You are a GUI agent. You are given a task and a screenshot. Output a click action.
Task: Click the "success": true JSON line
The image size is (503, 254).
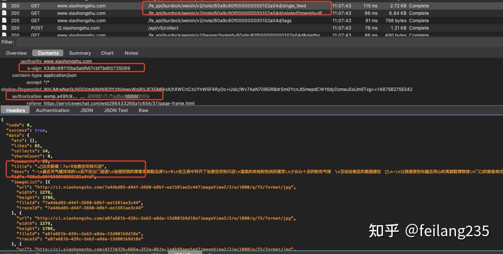[x=27, y=130]
